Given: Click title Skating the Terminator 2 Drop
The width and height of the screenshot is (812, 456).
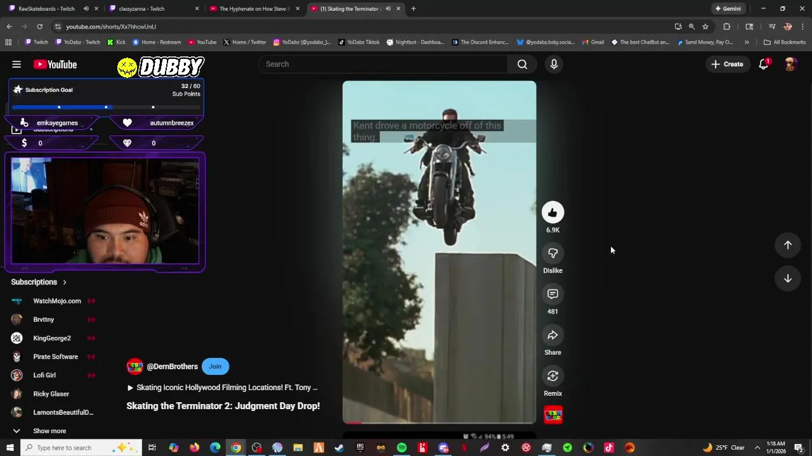Looking at the screenshot, I should pos(223,406).
